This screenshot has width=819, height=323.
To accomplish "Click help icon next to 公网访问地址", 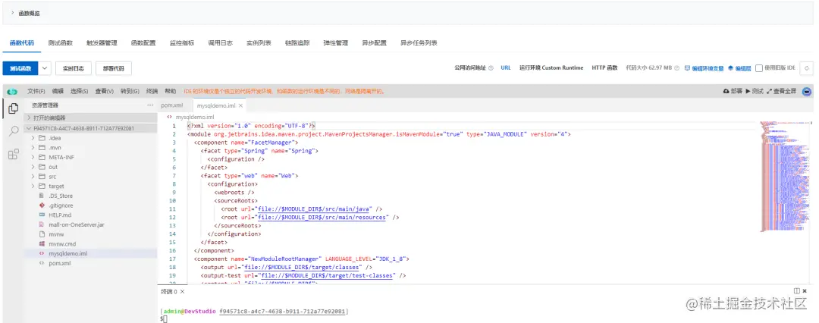I will click(x=491, y=68).
